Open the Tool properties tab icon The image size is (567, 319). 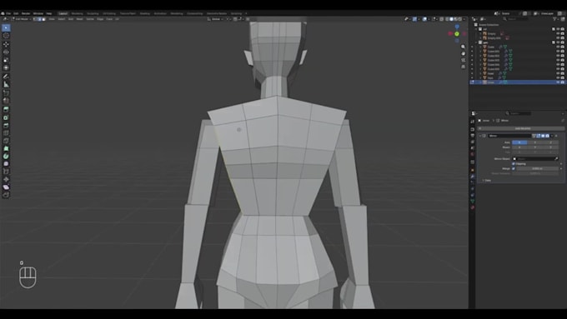472,122
